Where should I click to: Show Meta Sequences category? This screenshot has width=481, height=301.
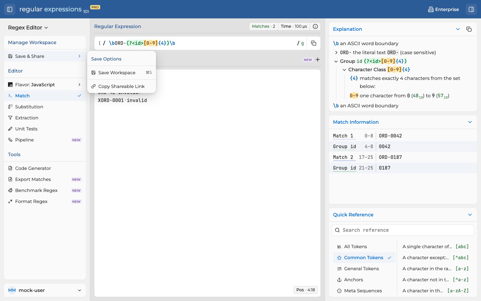[364, 291]
